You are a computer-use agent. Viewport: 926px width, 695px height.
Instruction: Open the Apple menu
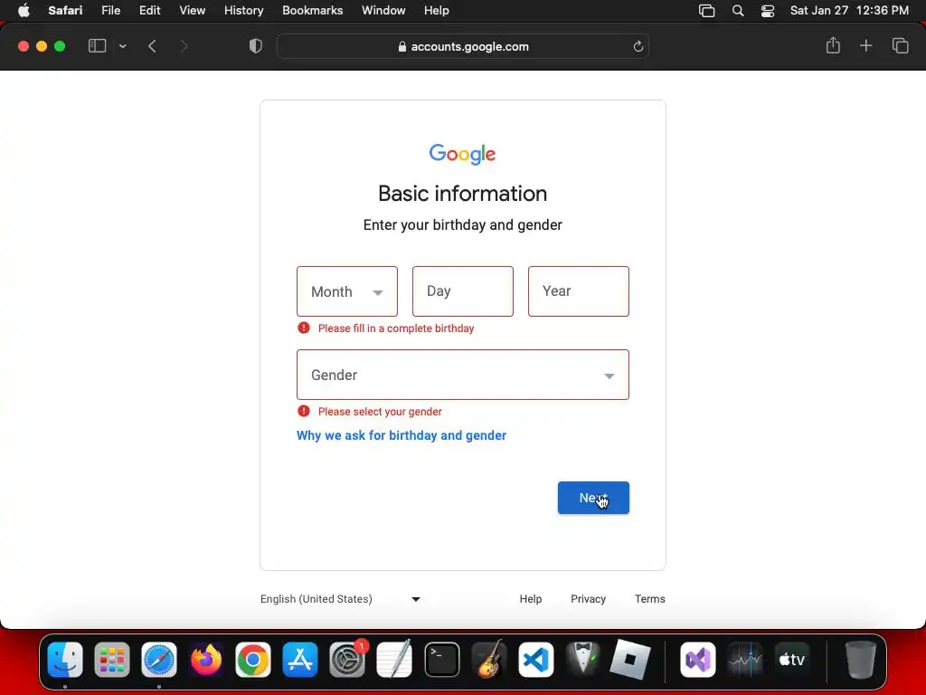[x=24, y=11]
